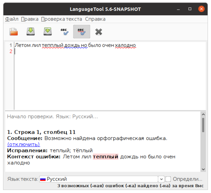211x193 pixels.
Task: Click the misspelled word тепплый in editor
Action: pyautogui.click(x=52, y=45)
